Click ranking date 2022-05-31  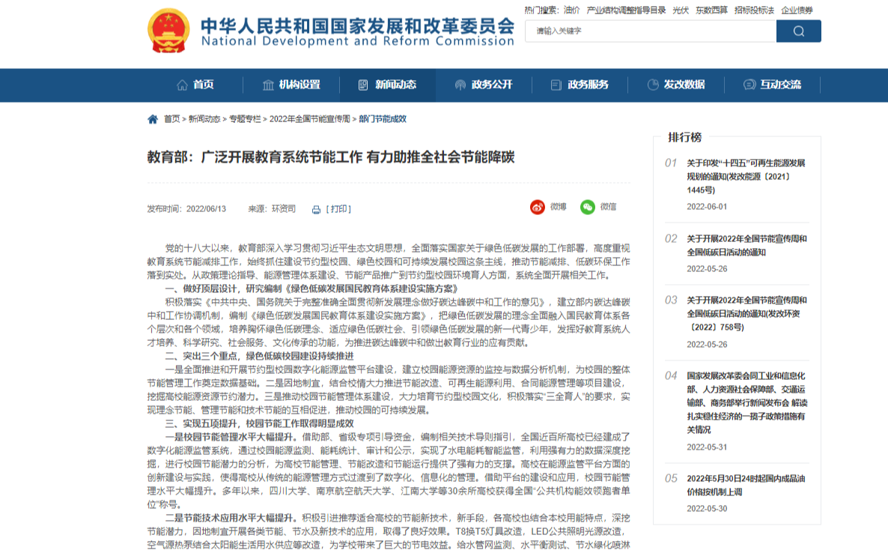(707, 447)
